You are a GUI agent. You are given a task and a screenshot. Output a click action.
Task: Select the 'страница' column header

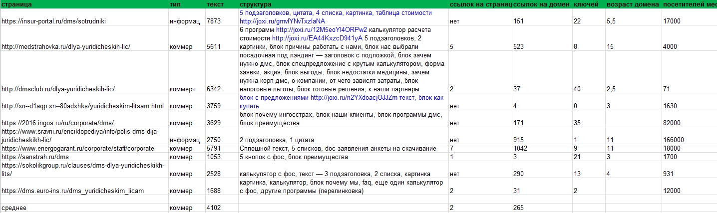pos(84,4)
